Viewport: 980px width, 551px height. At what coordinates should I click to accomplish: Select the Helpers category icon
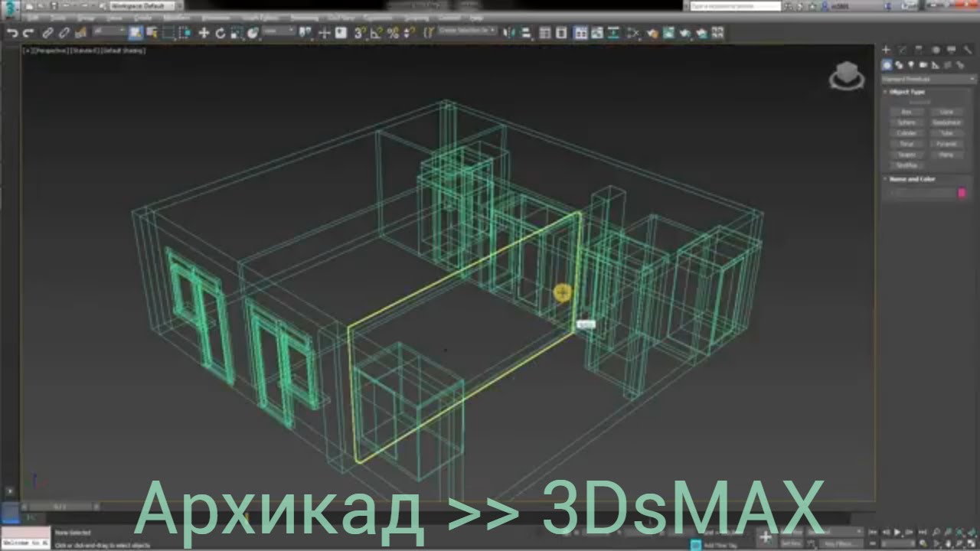936,65
